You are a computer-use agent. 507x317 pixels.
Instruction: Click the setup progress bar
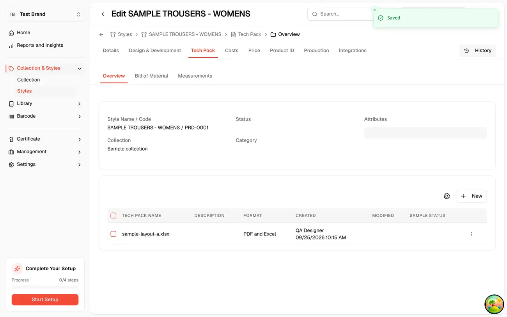(45, 287)
